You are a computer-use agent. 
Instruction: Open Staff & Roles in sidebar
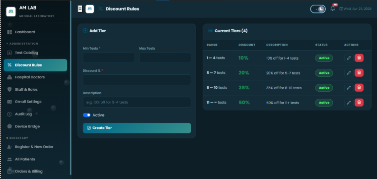pos(35,89)
